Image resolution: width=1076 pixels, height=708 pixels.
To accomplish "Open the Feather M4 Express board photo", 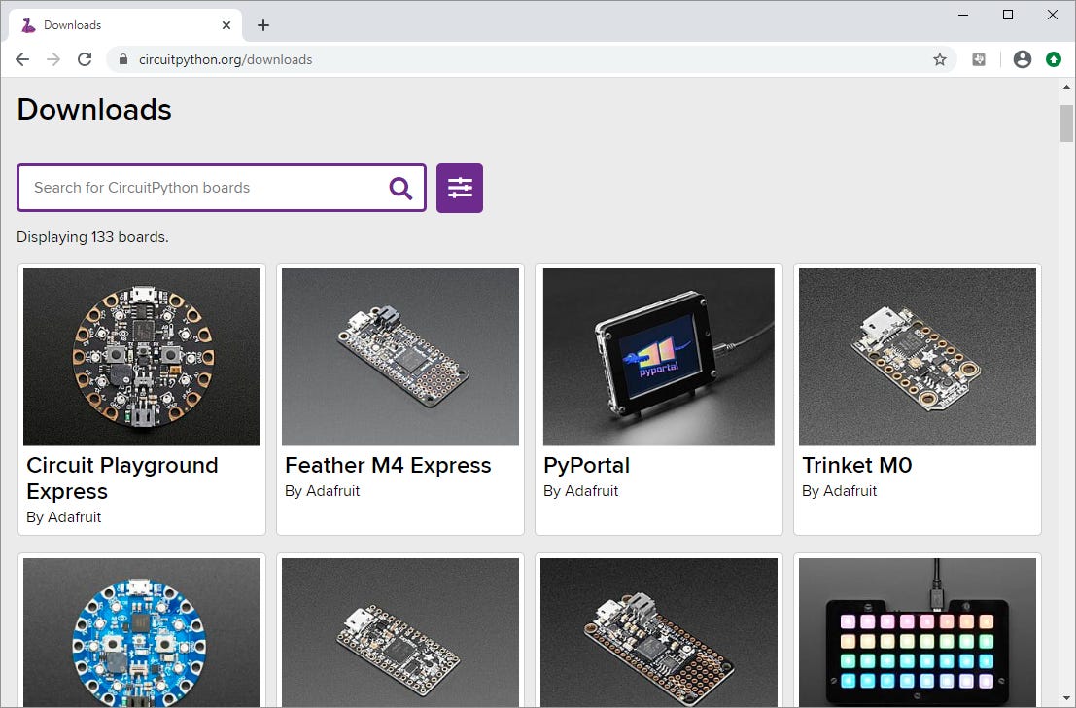I will [400, 357].
